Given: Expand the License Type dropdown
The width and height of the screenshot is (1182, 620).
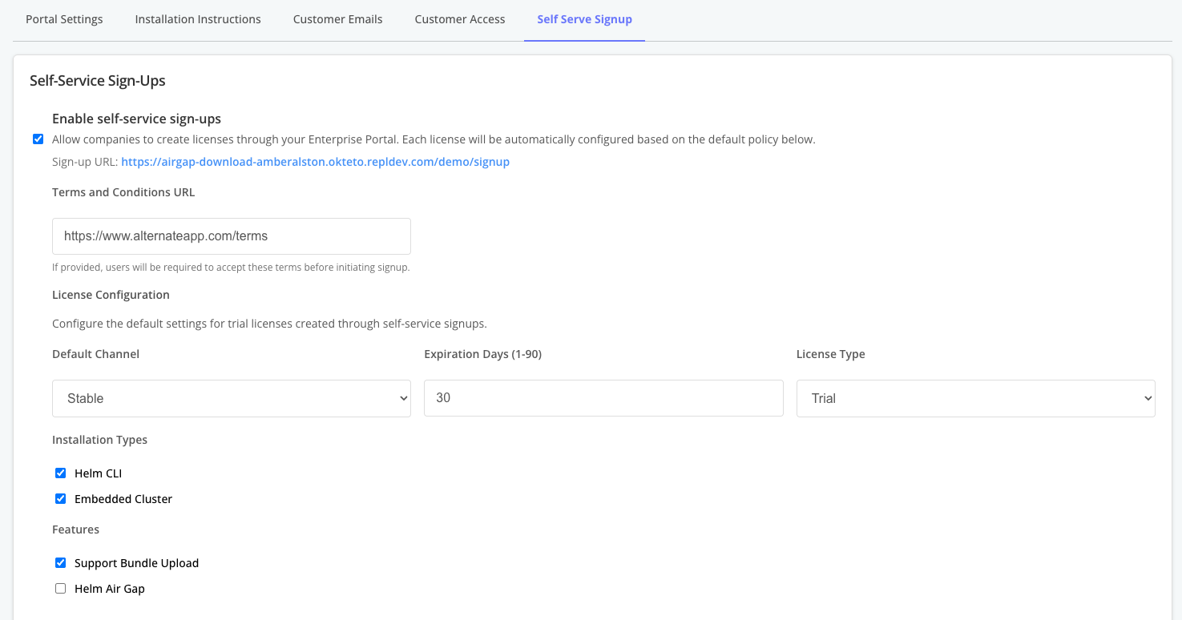Looking at the screenshot, I should [x=975, y=398].
